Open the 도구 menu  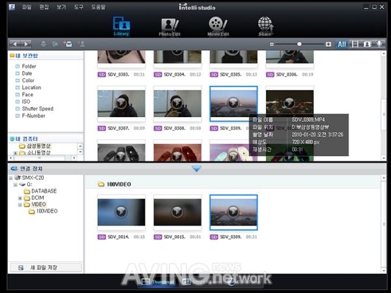(x=79, y=7)
